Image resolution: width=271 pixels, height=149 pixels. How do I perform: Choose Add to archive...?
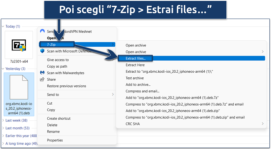(138, 84)
